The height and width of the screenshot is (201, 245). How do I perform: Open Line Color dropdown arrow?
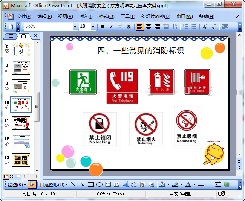pos(181,184)
